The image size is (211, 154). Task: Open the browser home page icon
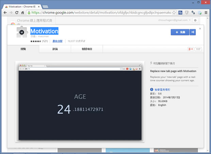click(22, 13)
